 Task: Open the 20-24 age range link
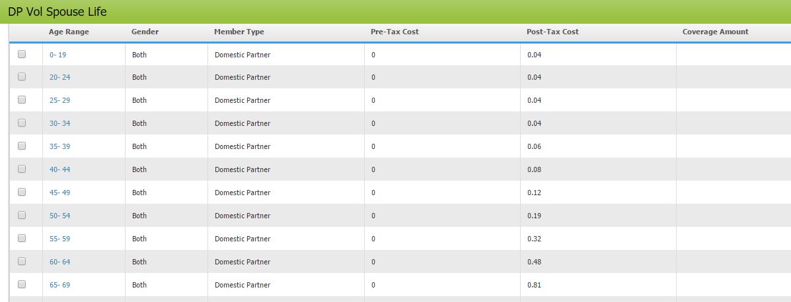59,77
